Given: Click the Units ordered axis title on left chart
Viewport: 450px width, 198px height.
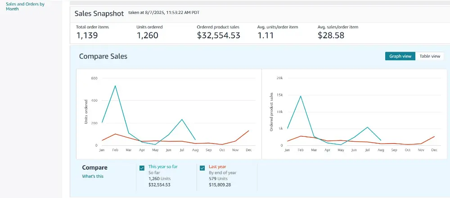Looking at the screenshot, I should (86, 112).
